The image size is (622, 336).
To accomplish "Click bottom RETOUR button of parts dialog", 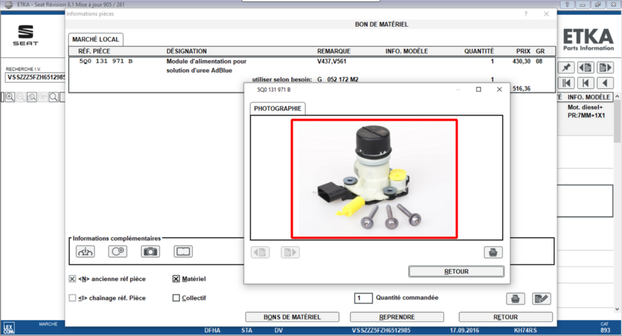I will click(506, 317).
